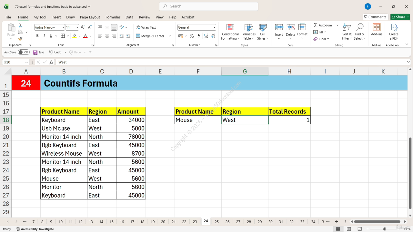Screen dimensions: 413x232
Task: Open the Sort & Filter tool
Action: pos(347,32)
